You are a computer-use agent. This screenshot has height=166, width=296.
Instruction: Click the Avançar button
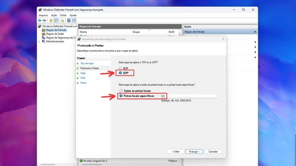(x=194, y=152)
